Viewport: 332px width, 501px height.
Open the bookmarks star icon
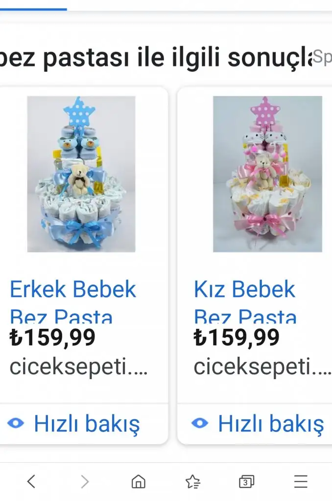pos(192,481)
